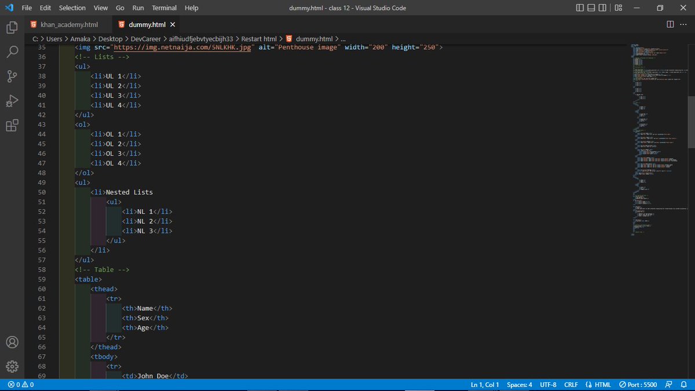Click the "<th>Age</th>" line

[145, 327]
